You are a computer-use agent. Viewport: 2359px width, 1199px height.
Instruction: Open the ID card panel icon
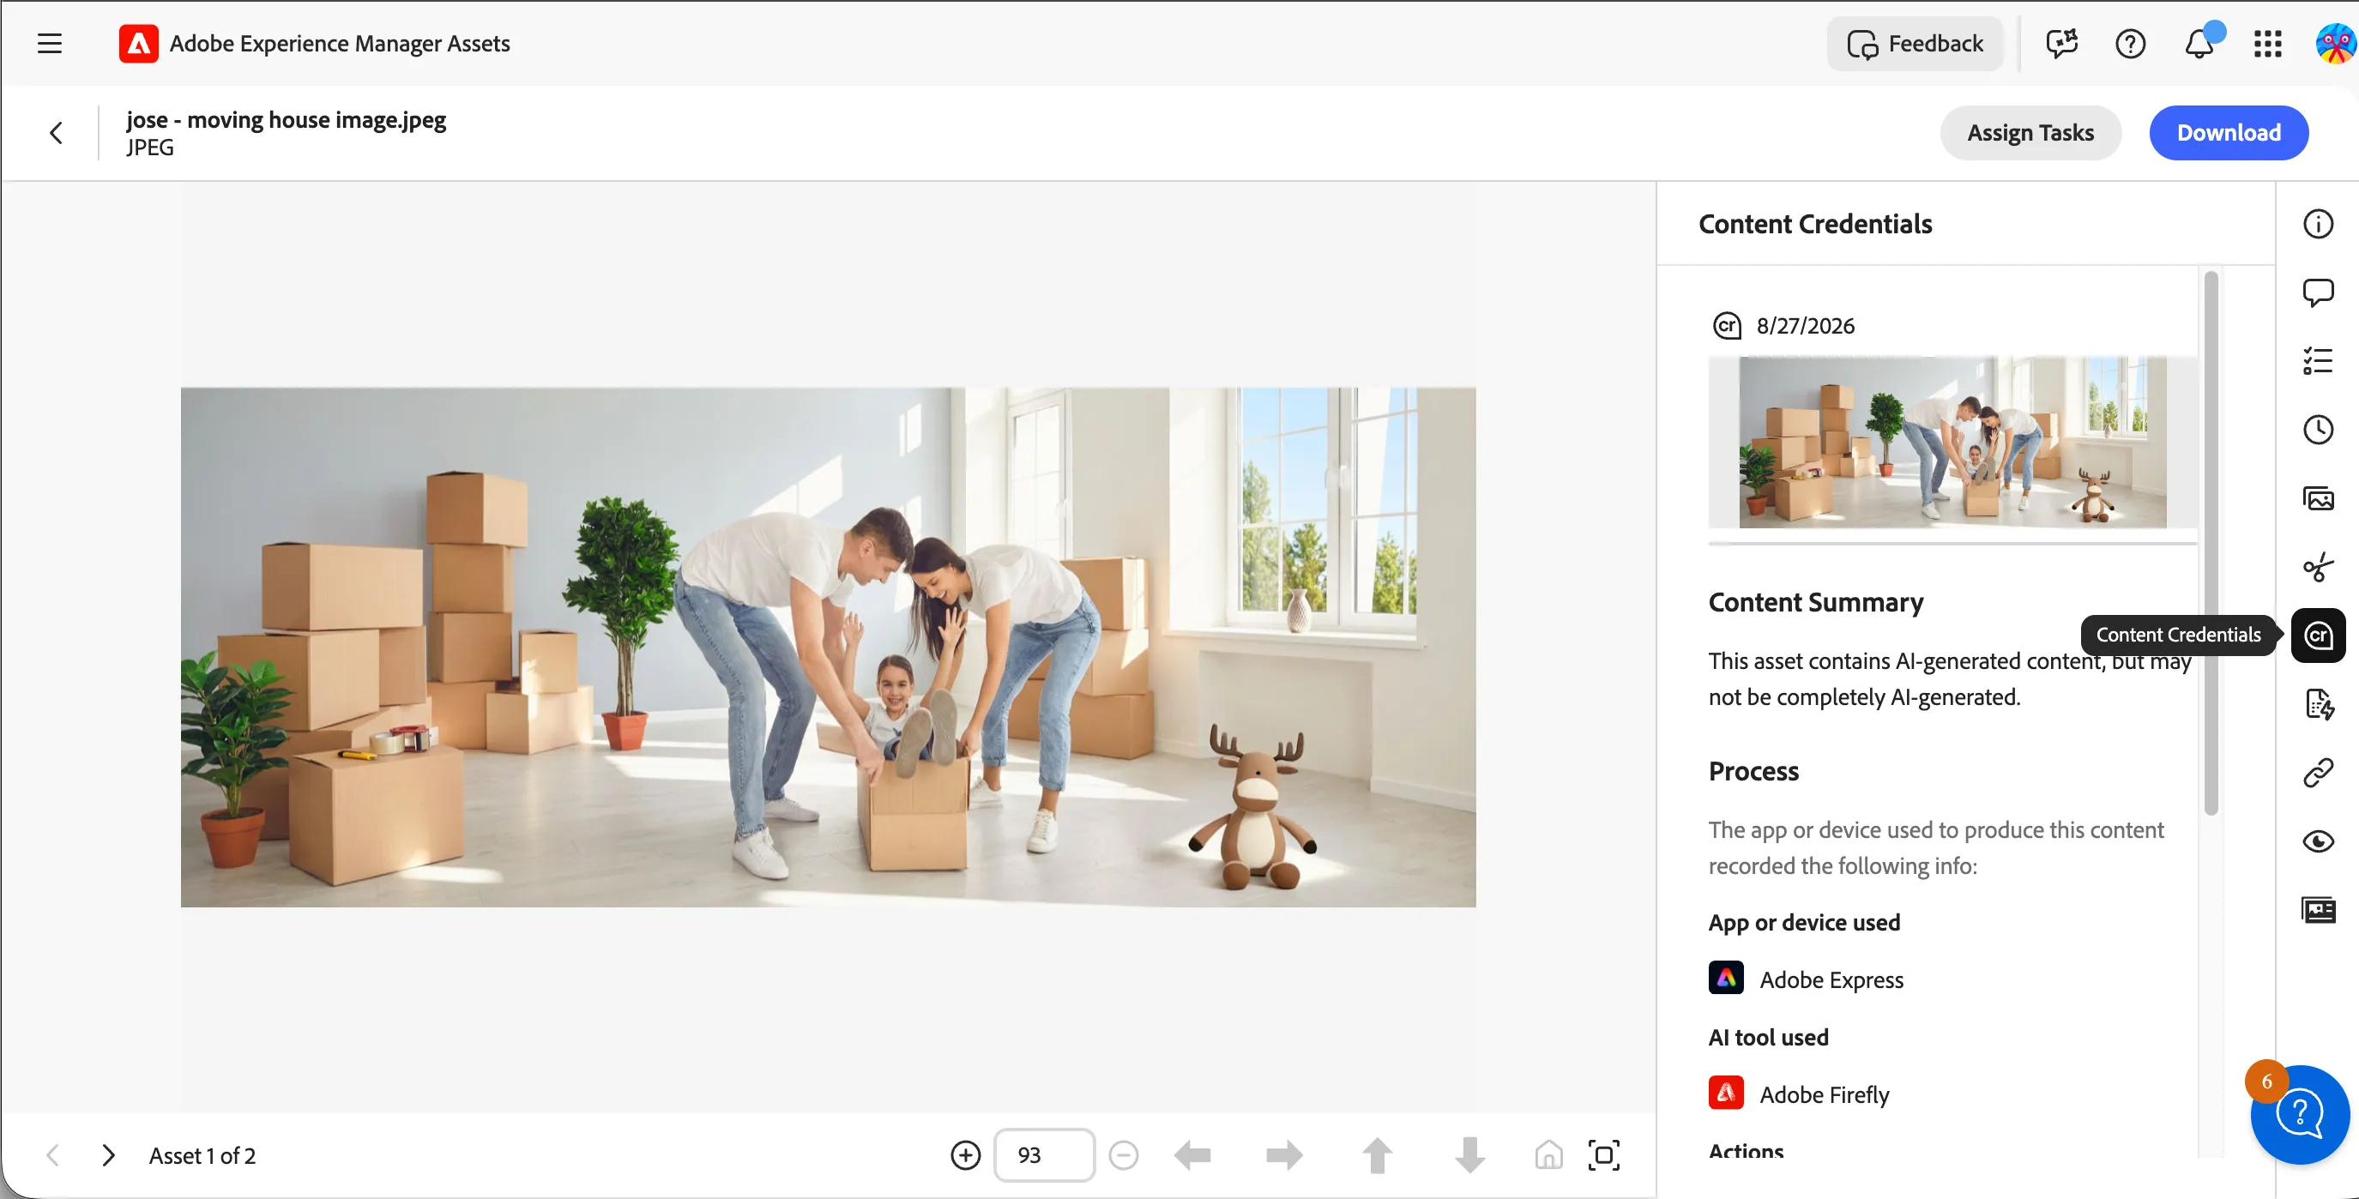point(2318,910)
